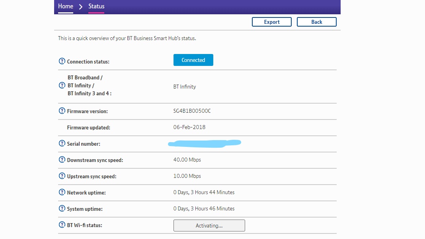
Task: Open help for BT Wi-fi status
Action: pos(62,225)
